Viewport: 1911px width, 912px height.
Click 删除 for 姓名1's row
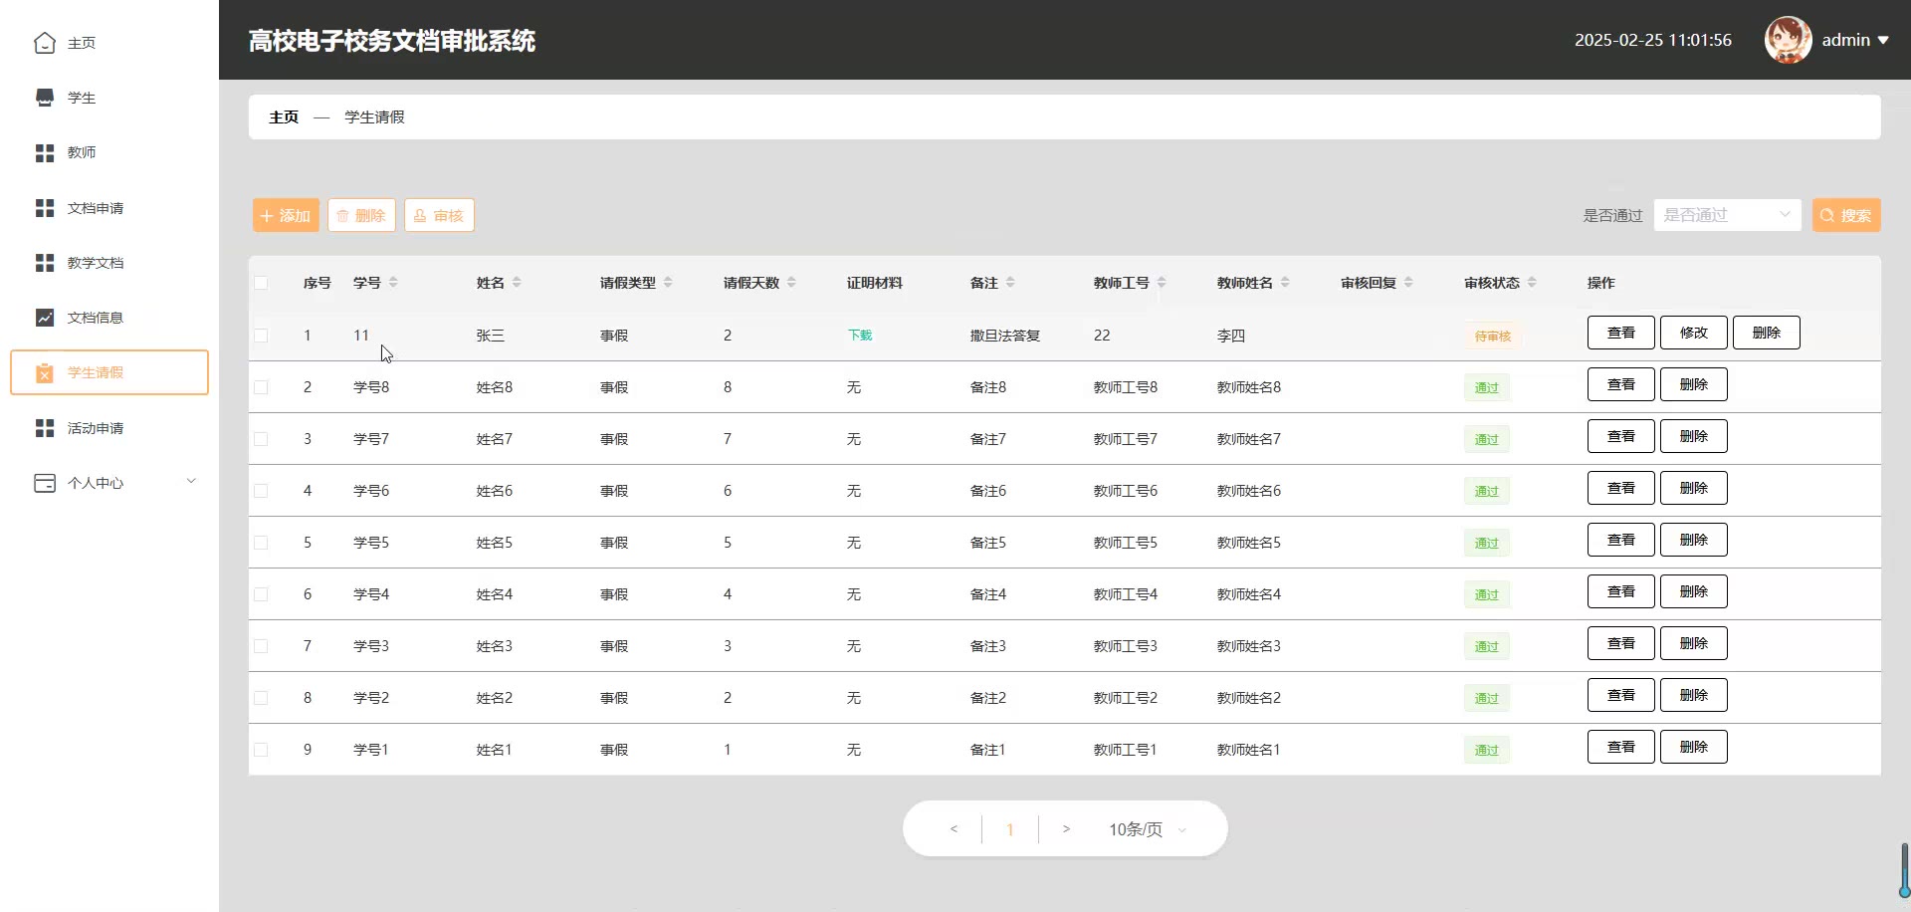pyautogui.click(x=1694, y=747)
